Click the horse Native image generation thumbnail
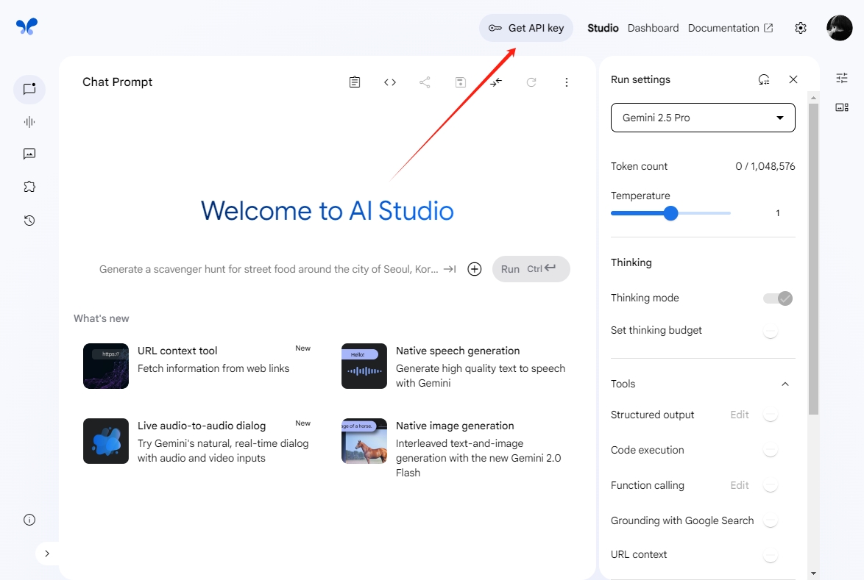Screen dimensions: 864x580 [x=364, y=441]
